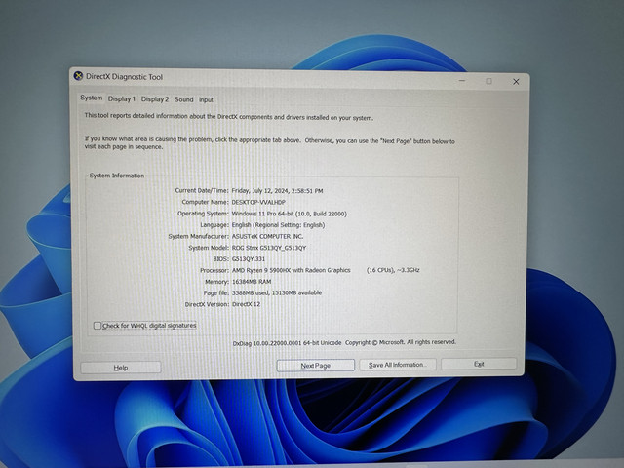
Task: Click the DxDiag 10.00.22000.0001 version text
Action: (287, 343)
